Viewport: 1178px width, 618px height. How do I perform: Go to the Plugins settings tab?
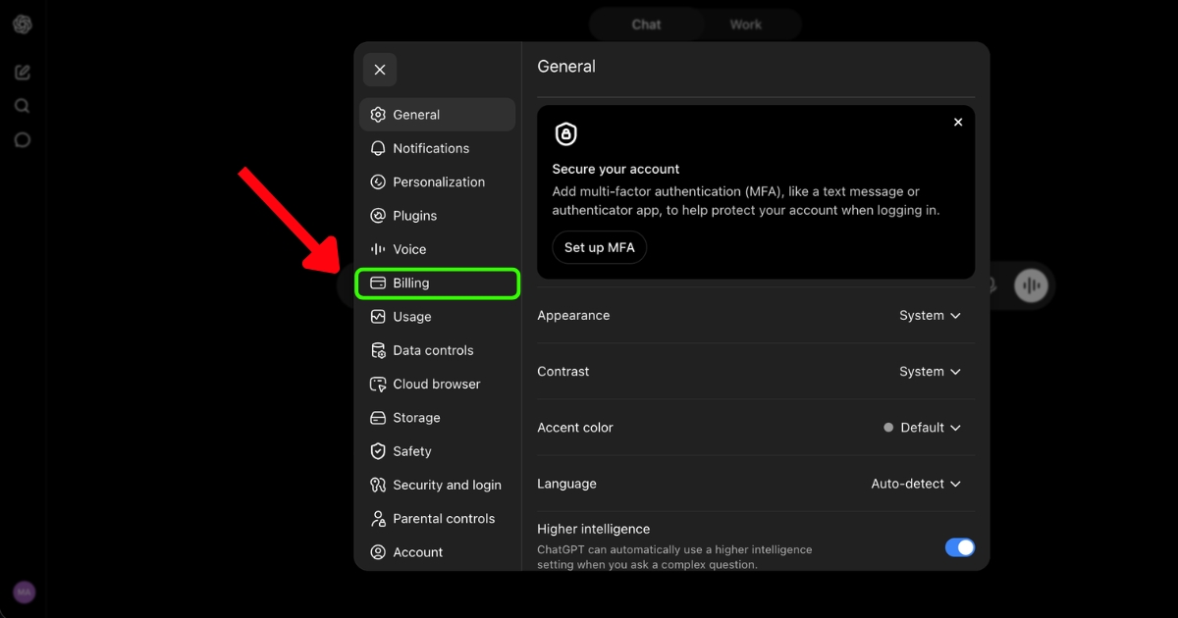click(437, 216)
